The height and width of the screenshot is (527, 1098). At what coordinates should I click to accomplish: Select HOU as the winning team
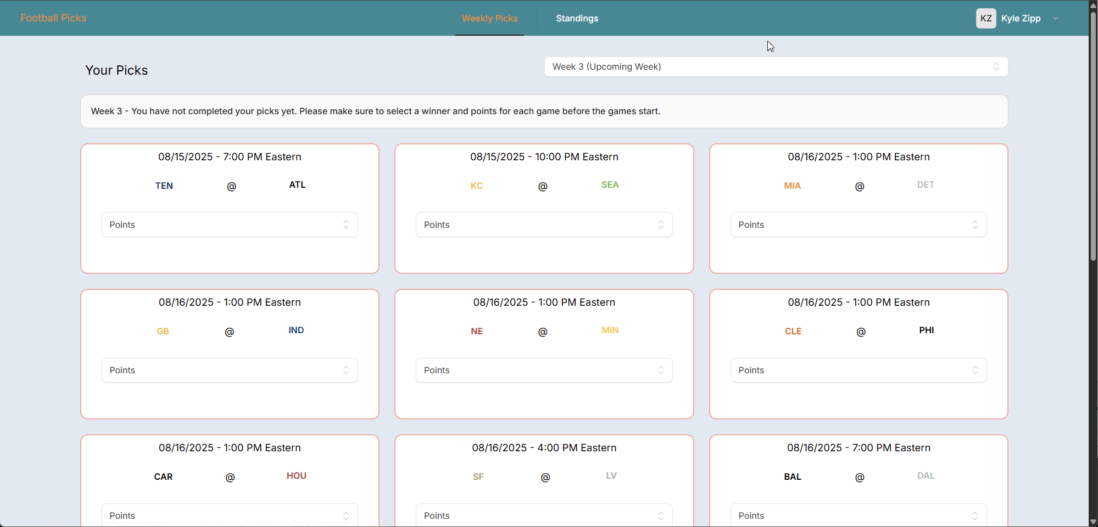pos(297,476)
